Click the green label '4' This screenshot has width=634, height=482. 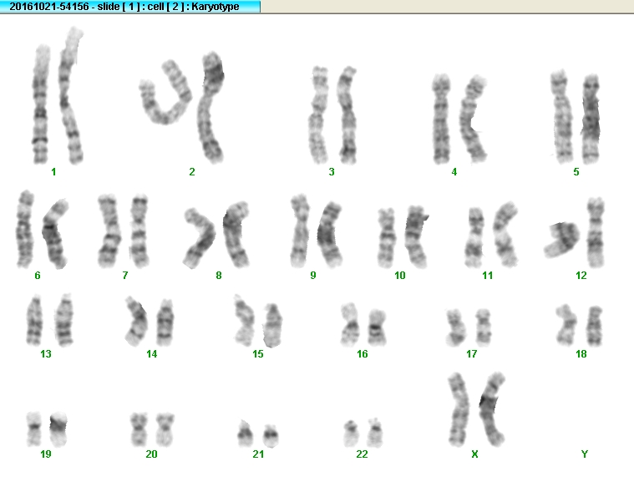tap(454, 172)
